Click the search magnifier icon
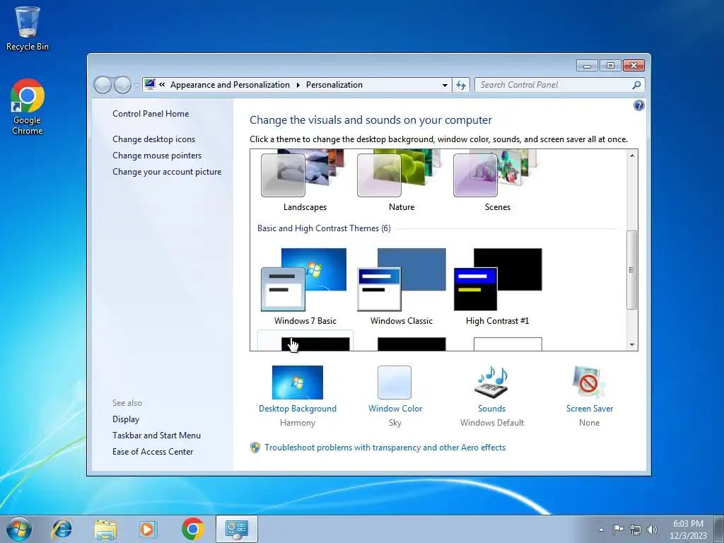 [637, 85]
